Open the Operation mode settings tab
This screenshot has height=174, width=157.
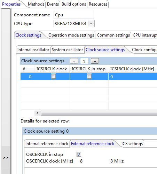tap(71, 35)
